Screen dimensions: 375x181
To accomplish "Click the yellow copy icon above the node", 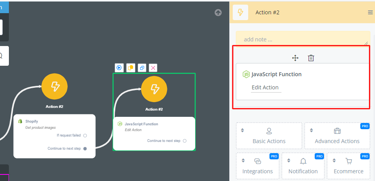I will pos(131,68).
